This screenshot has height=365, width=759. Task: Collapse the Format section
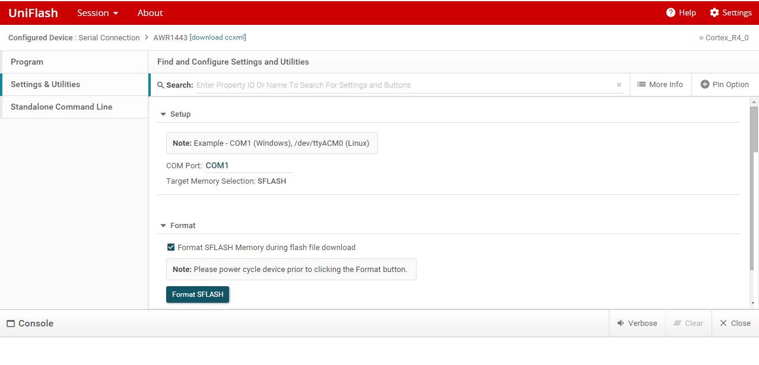163,226
